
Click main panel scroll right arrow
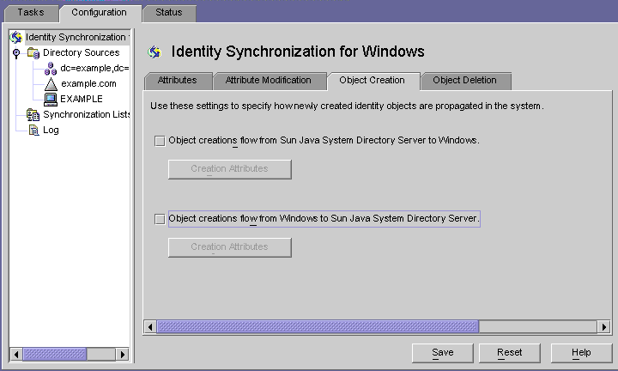click(x=603, y=327)
